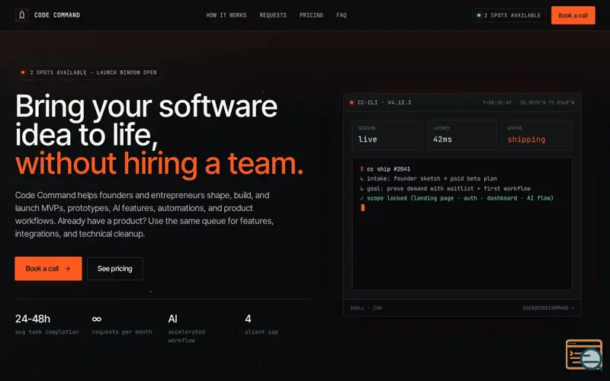
Task: Click the infinity requests per month stat
Action: (x=122, y=325)
